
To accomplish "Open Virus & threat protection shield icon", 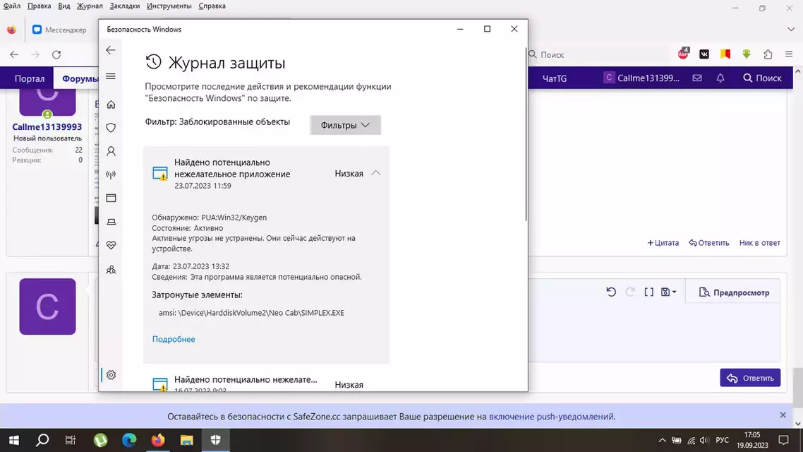I will [111, 128].
